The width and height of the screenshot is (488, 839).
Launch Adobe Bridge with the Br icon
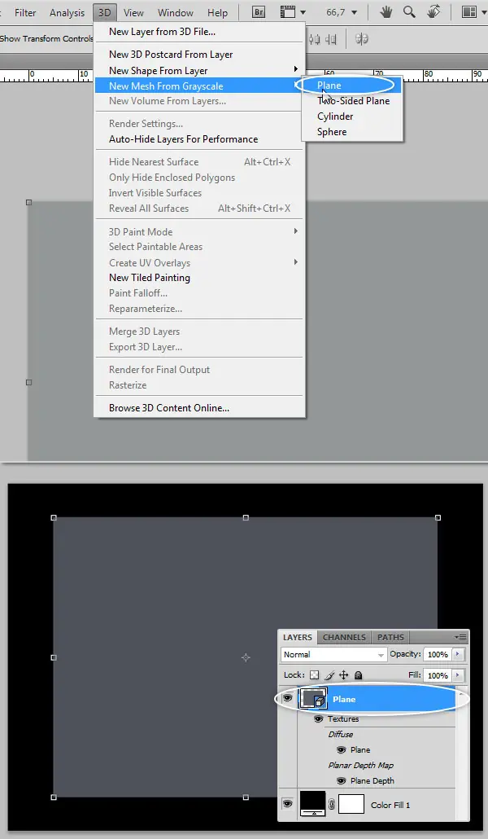259,11
